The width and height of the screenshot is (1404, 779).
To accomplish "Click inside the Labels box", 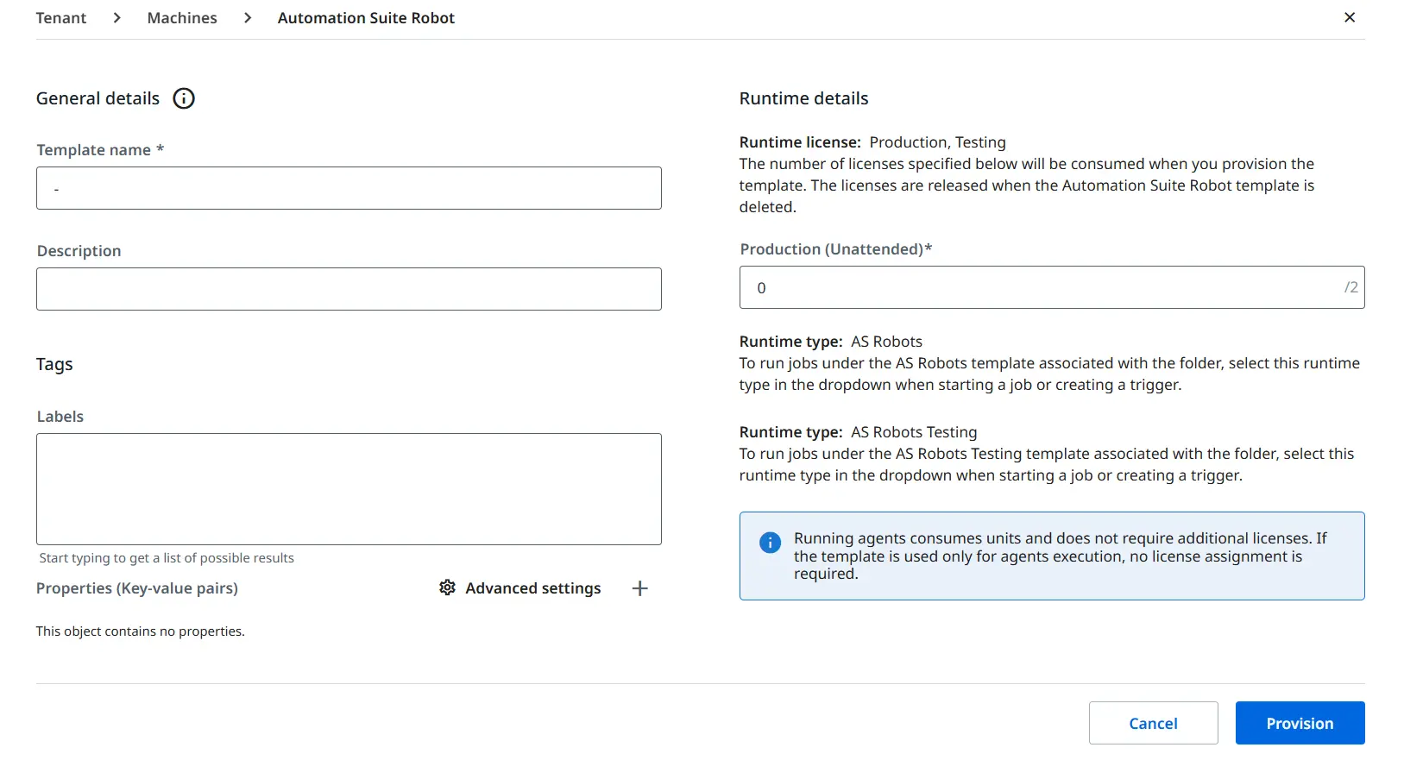I will (x=349, y=489).
